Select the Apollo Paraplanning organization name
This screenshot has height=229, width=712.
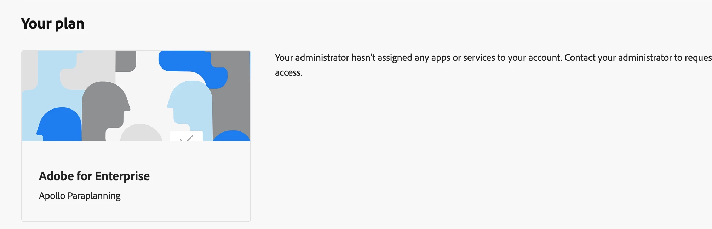click(x=80, y=196)
